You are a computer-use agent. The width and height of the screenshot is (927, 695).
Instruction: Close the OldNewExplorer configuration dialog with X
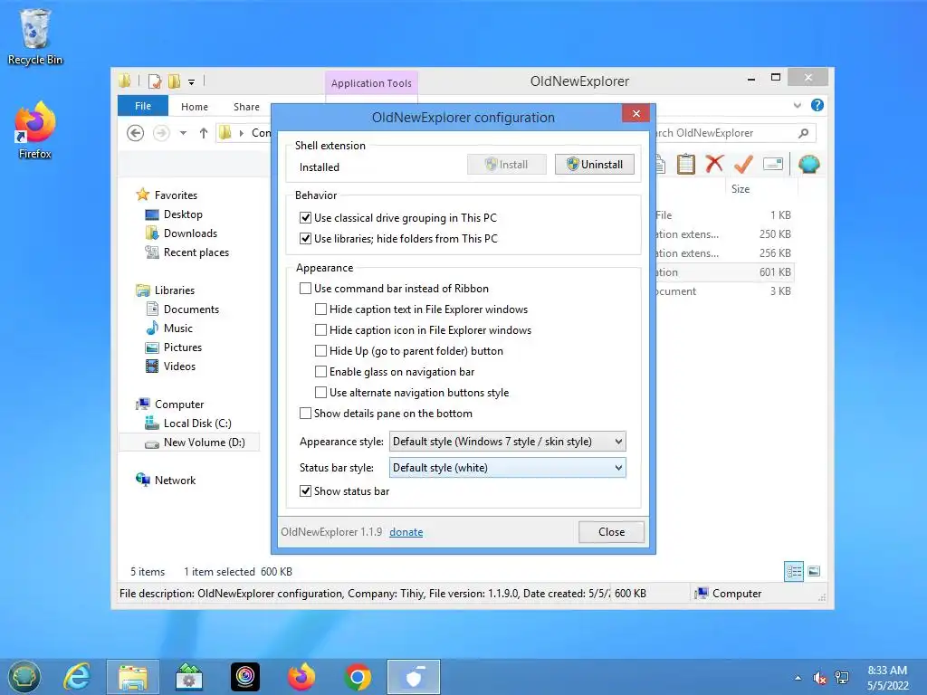(x=636, y=113)
